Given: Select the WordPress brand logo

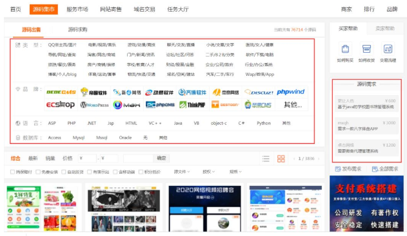Looking at the screenshot, I should tap(94, 105).
